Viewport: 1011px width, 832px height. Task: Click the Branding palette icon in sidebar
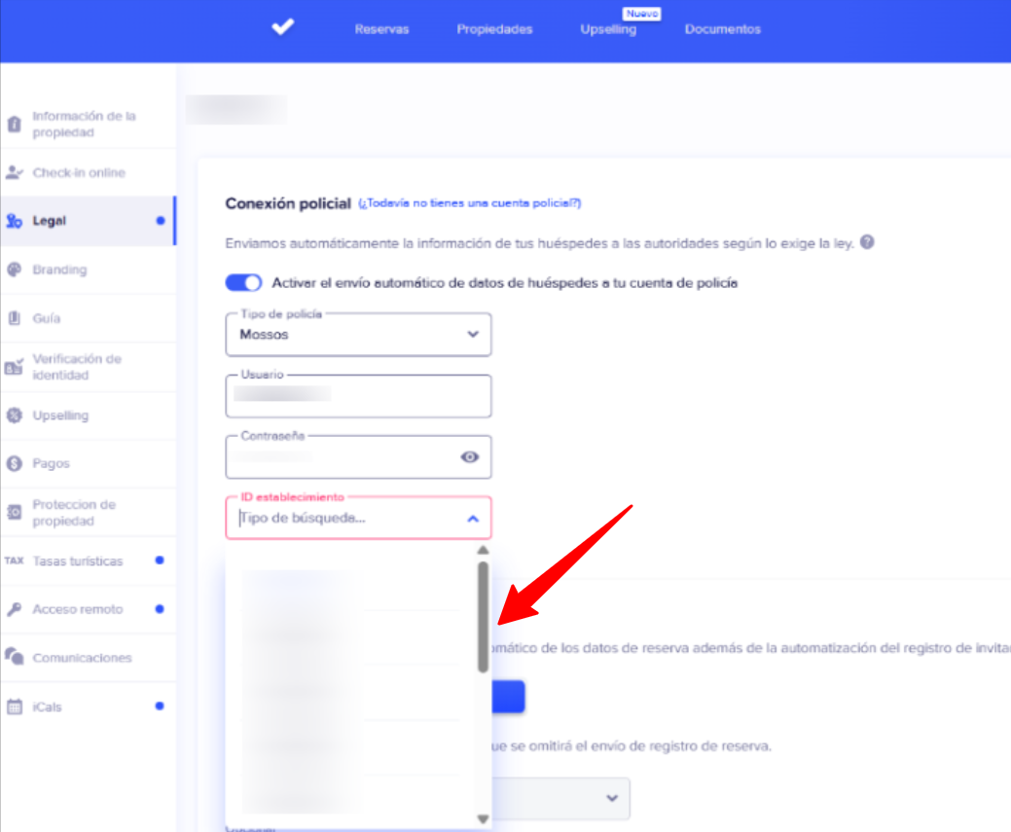[14, 270]
